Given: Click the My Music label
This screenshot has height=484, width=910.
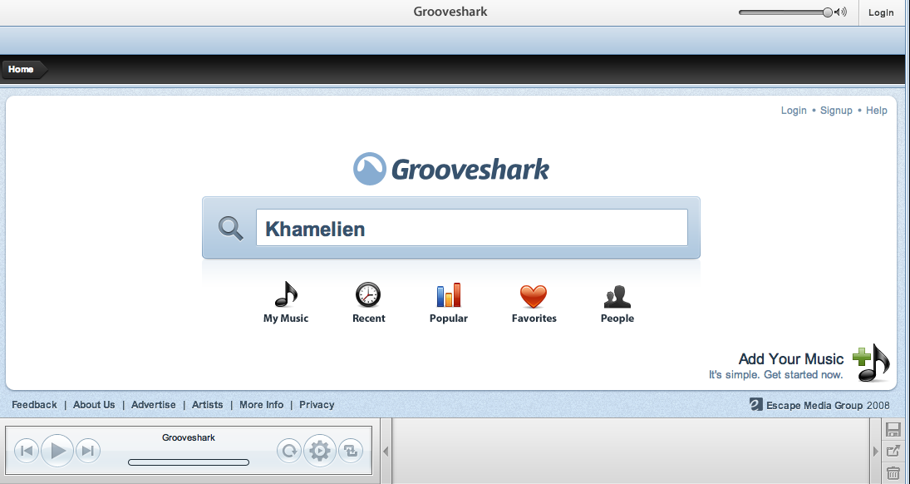Looking at the screenshot, I should click(286, 319).
